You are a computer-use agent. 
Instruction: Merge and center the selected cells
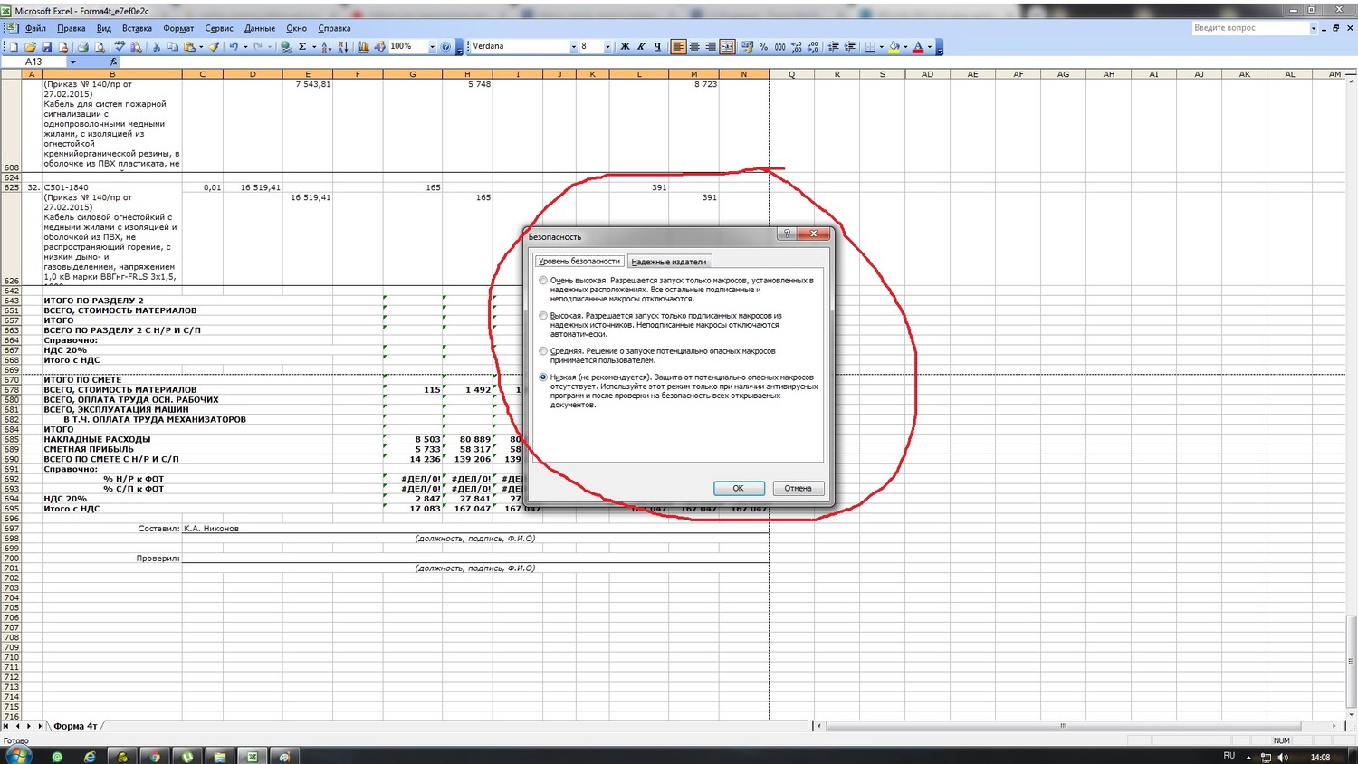tap(727, 46)
